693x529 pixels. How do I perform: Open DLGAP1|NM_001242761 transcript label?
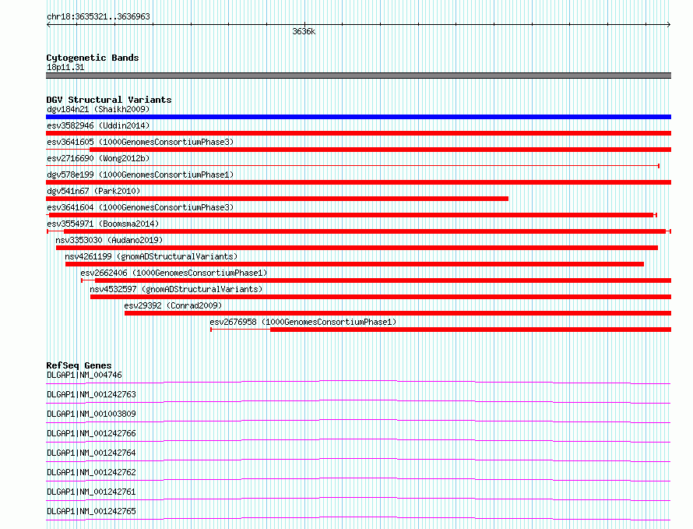coord(91,492)
